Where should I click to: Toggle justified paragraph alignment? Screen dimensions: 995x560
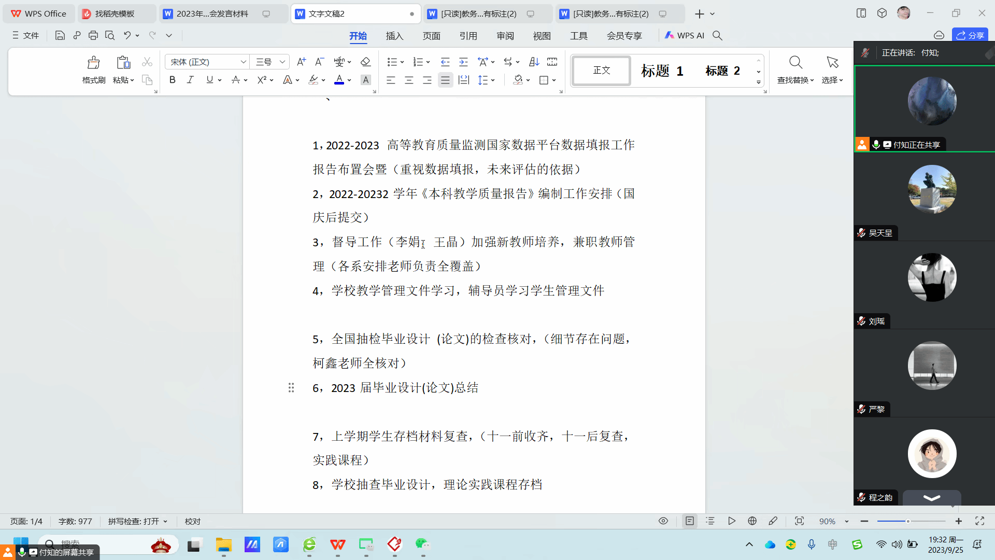pyautogui.click(x=445, y=80)
